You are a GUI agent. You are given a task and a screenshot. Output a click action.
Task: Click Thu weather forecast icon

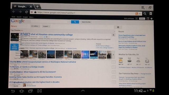click(138, 61)
